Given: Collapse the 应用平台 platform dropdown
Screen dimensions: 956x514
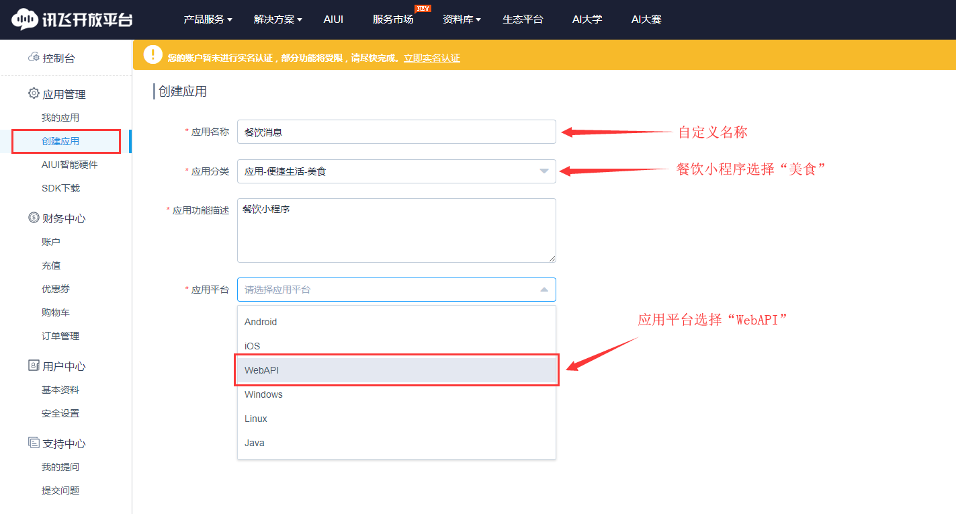Looking at the screenshot, I should click(x=544, y=290).
